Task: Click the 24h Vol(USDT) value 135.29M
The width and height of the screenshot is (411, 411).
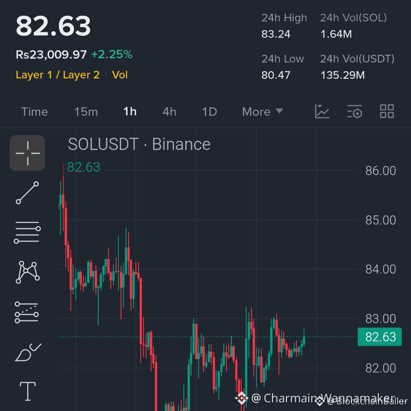Action: [342, 75]
